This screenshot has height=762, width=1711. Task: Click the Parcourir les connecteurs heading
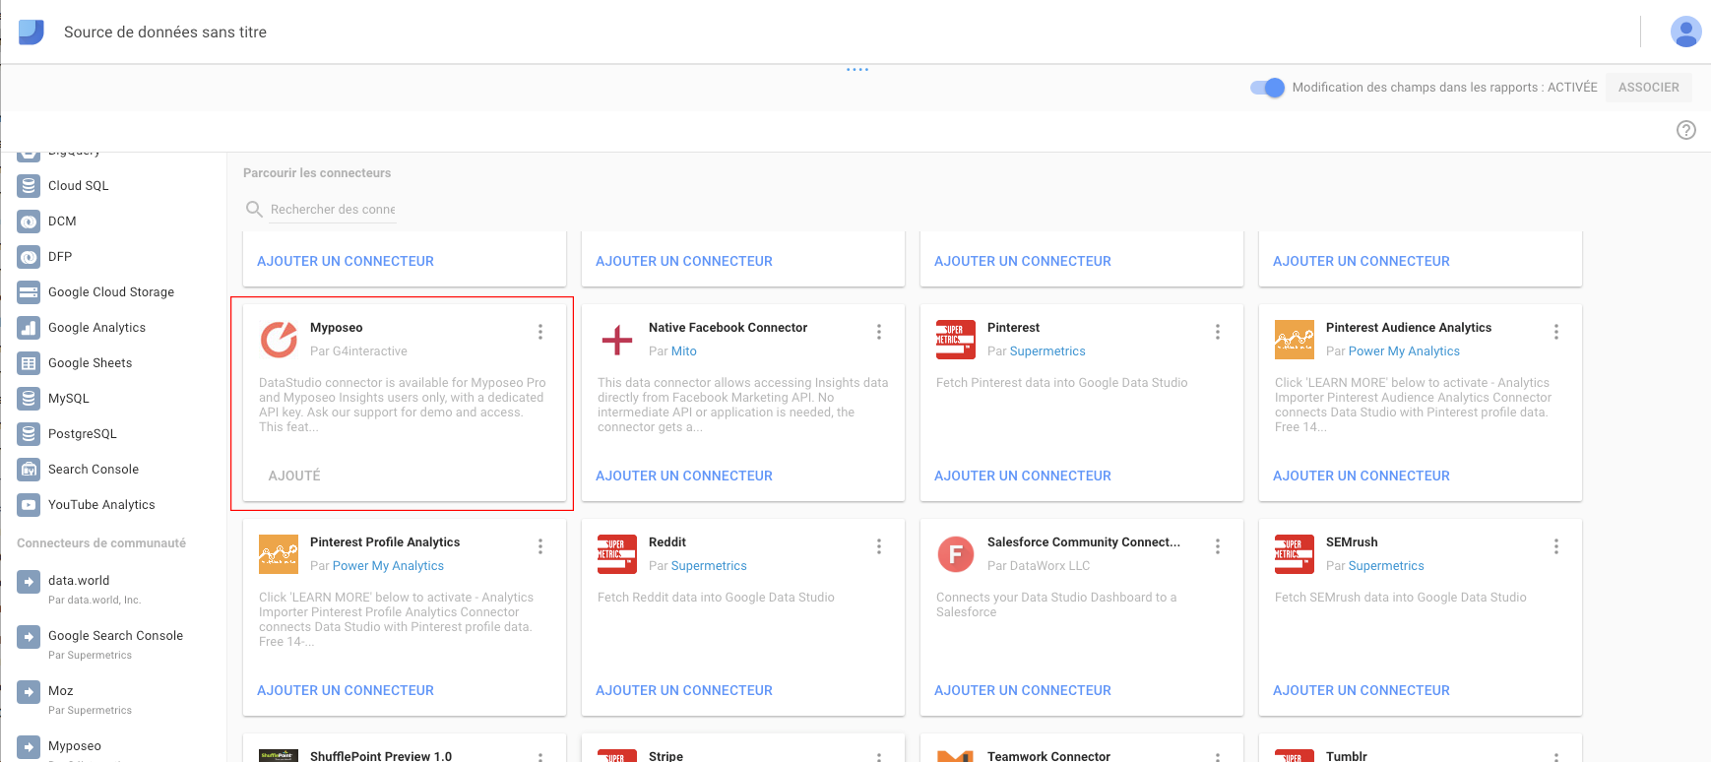[x=317, y=173]
